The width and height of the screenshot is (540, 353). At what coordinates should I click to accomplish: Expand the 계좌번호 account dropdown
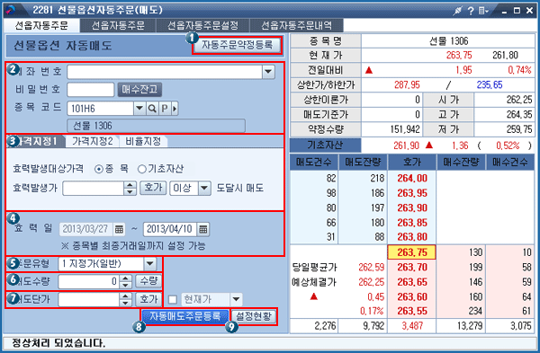pyautogui.click(x=268, y=72)
